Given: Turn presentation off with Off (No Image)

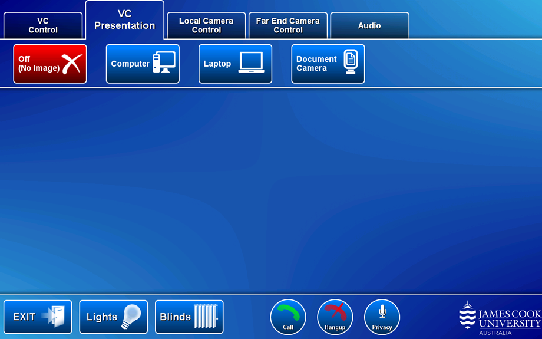Looking at the screenshot, I should (x=50, y=64).
